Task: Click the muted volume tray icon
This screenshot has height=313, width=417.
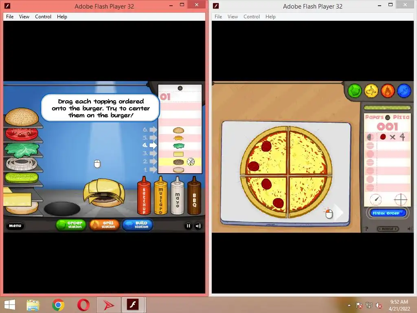Action: [x=379, y=305]
